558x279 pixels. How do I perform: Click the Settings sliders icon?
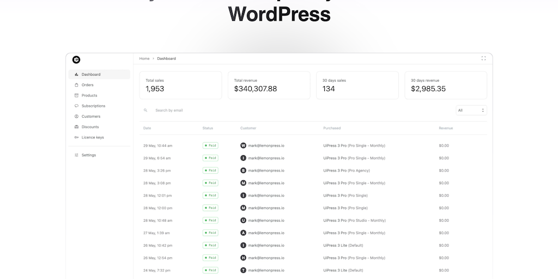pyautogui.click(x=76, y=155)
